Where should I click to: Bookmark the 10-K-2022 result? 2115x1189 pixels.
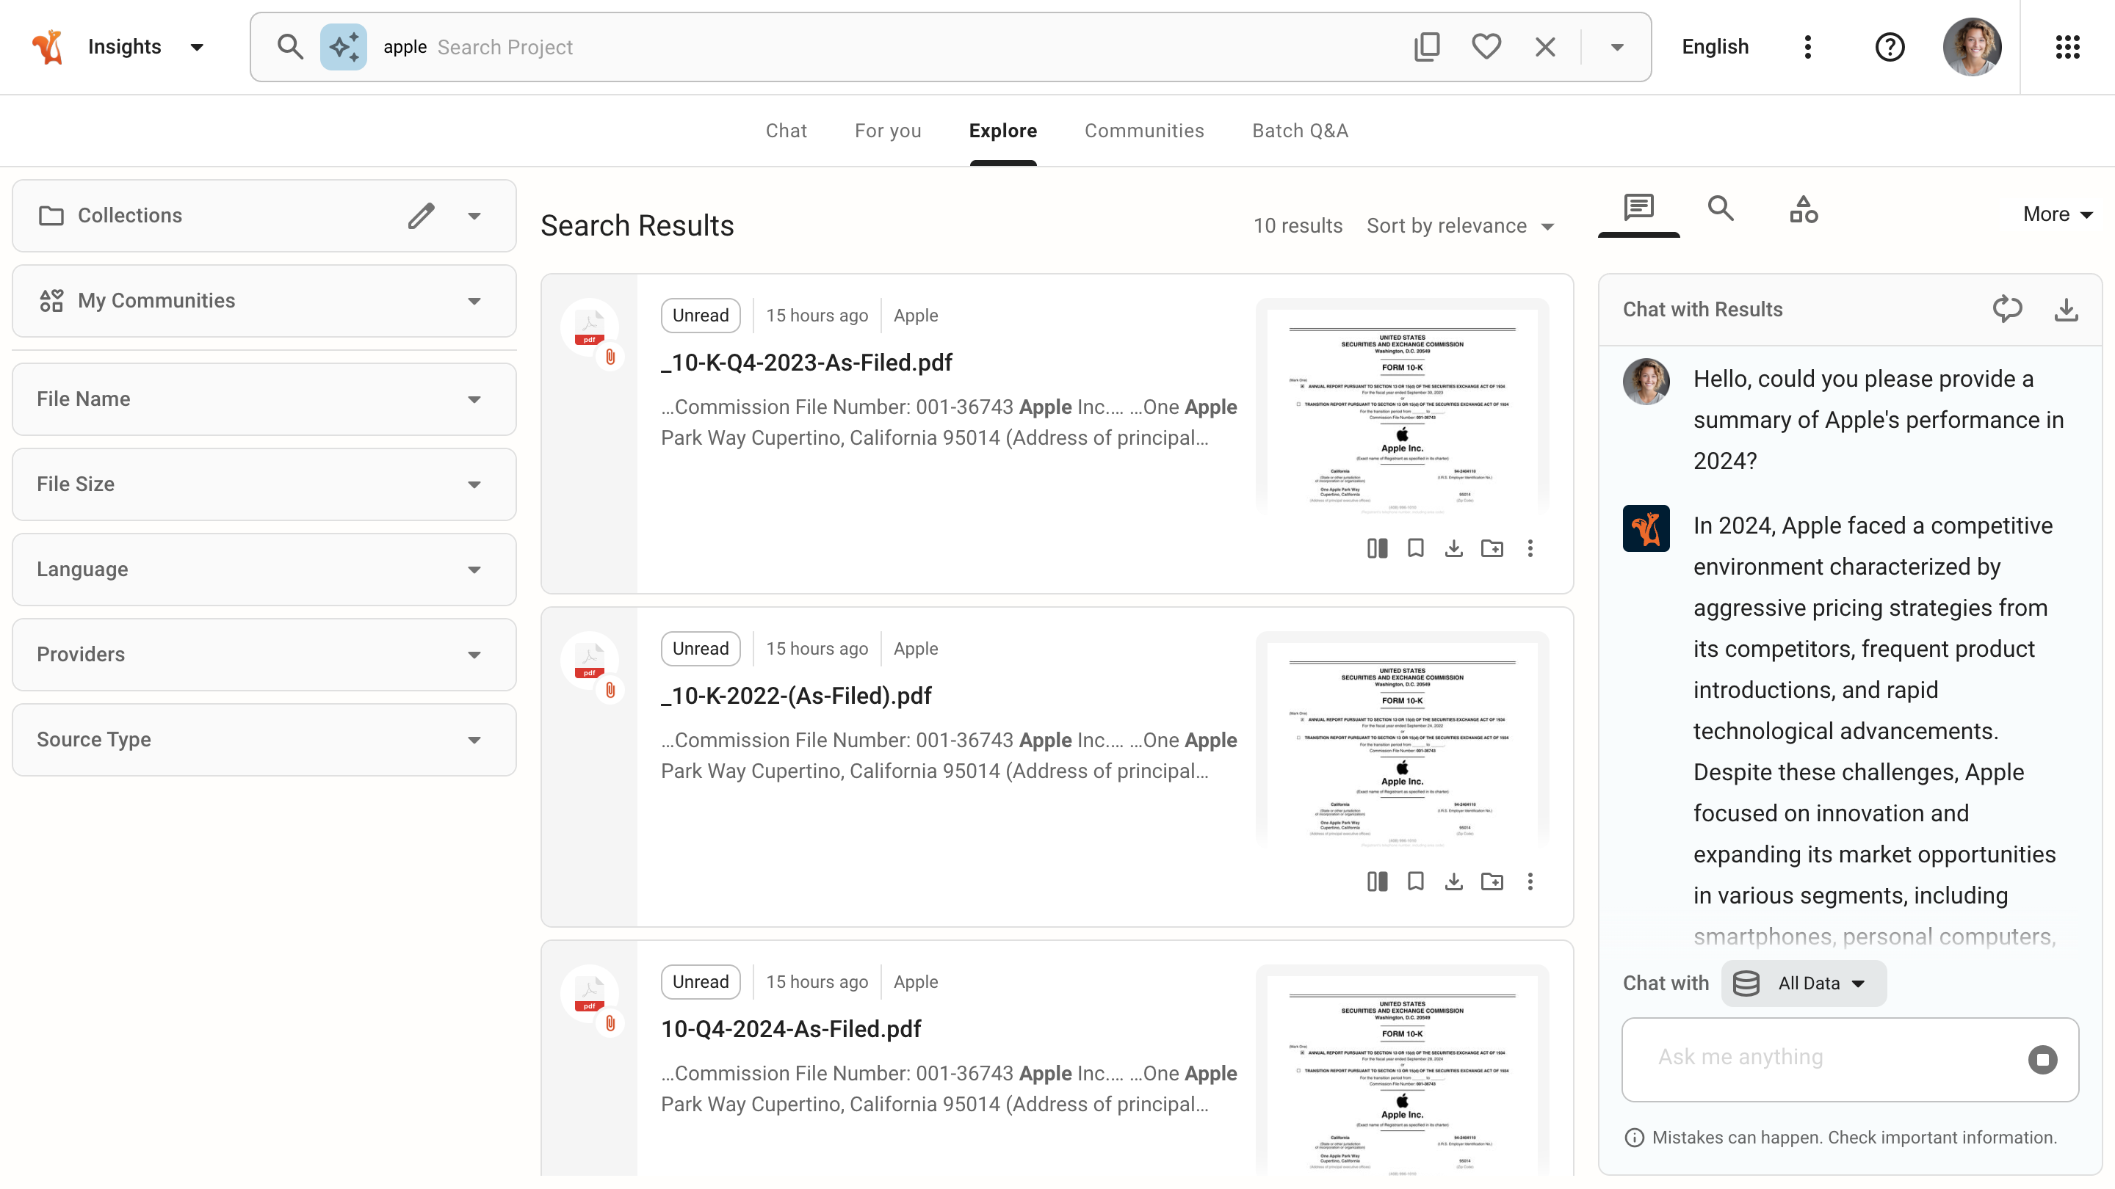[1414, 881]
